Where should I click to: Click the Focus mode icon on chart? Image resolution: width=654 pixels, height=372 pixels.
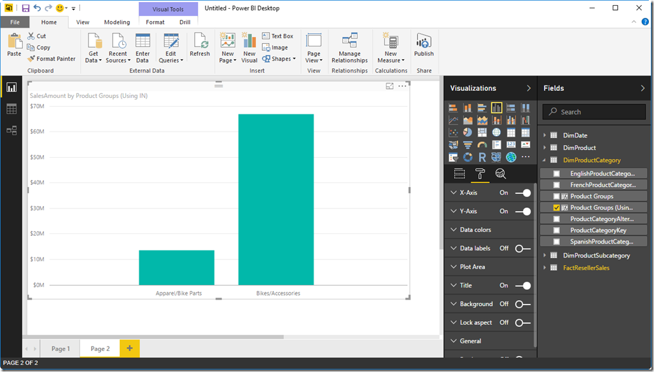click(389, 86)
